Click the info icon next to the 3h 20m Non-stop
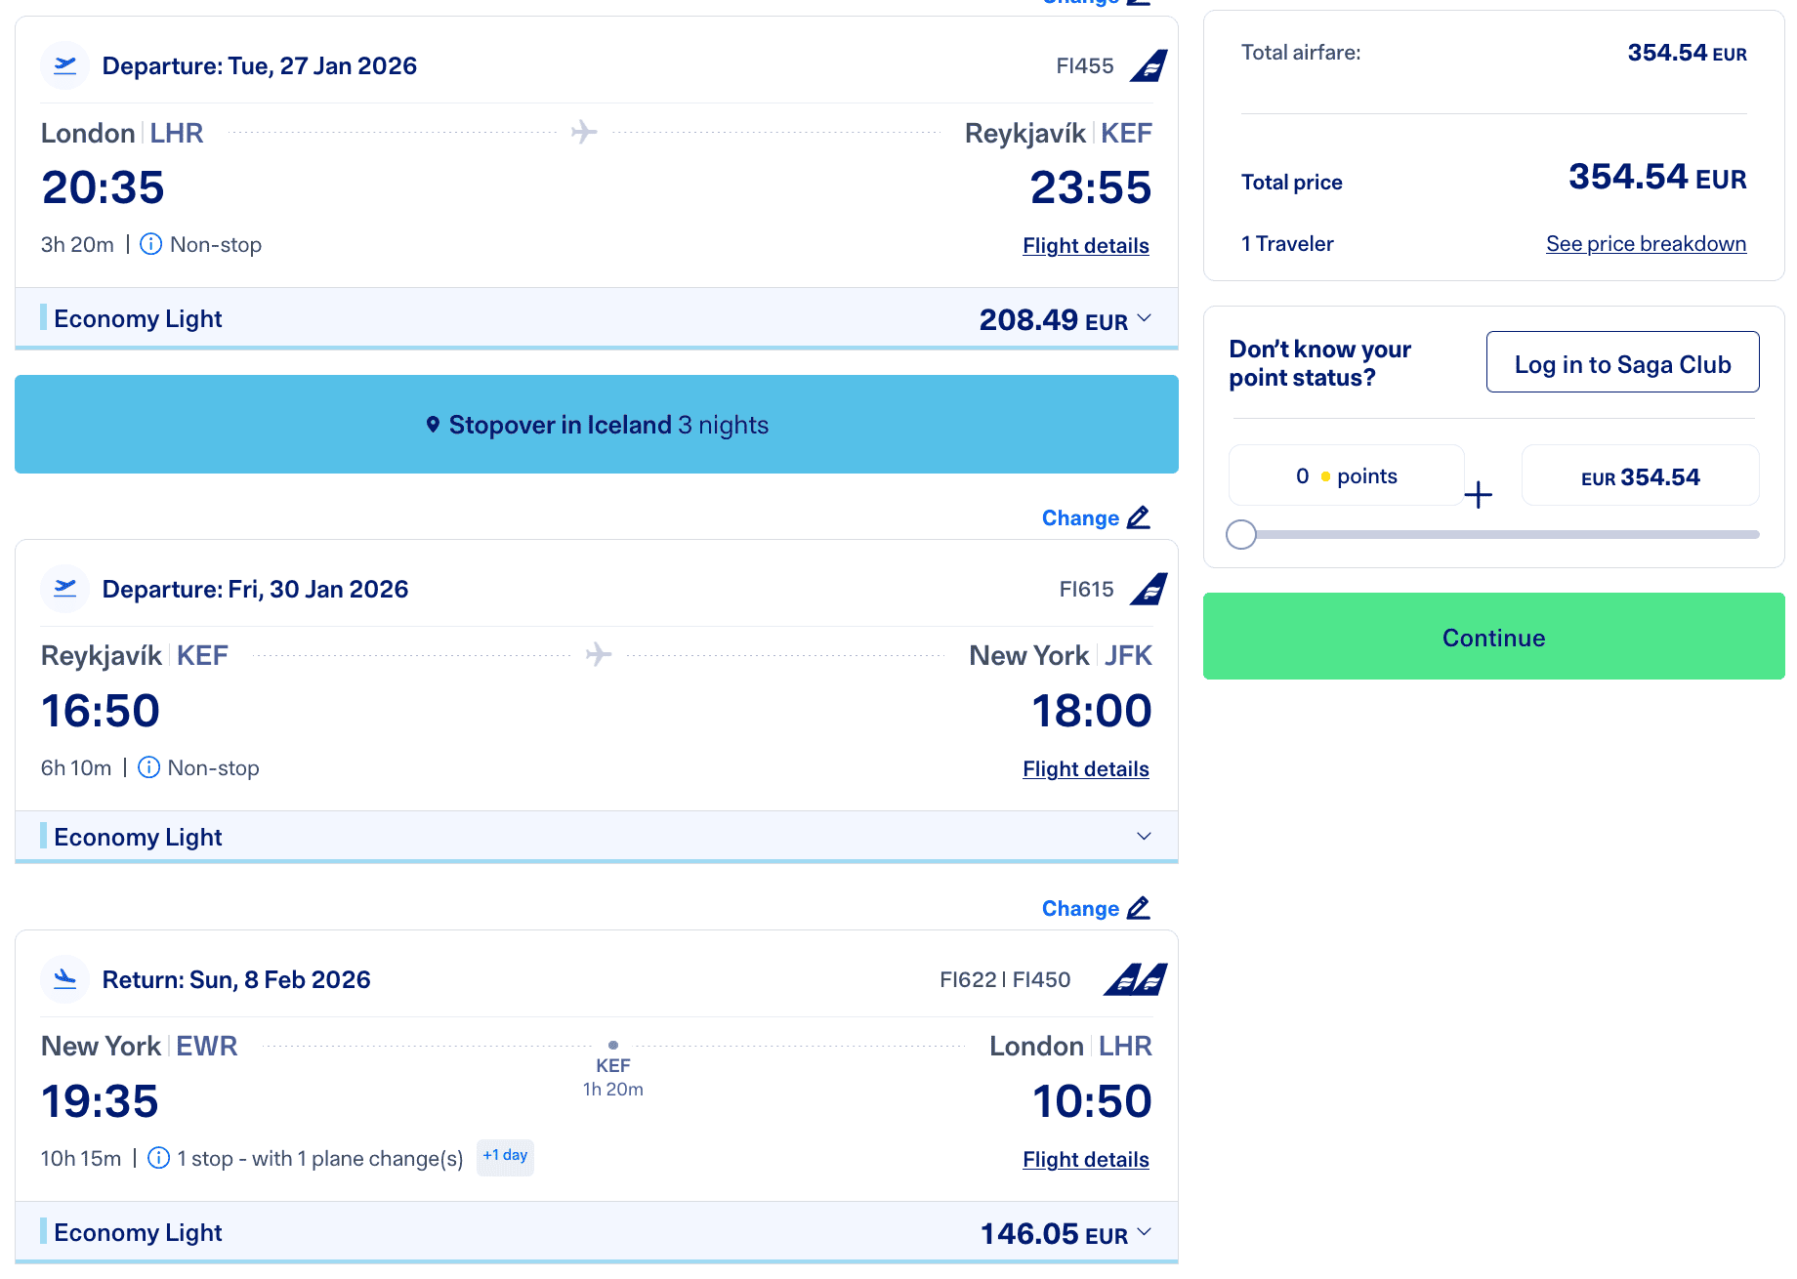Image resolution: width=1797 pixels, height=1279 pixels. tap(151, 244)
